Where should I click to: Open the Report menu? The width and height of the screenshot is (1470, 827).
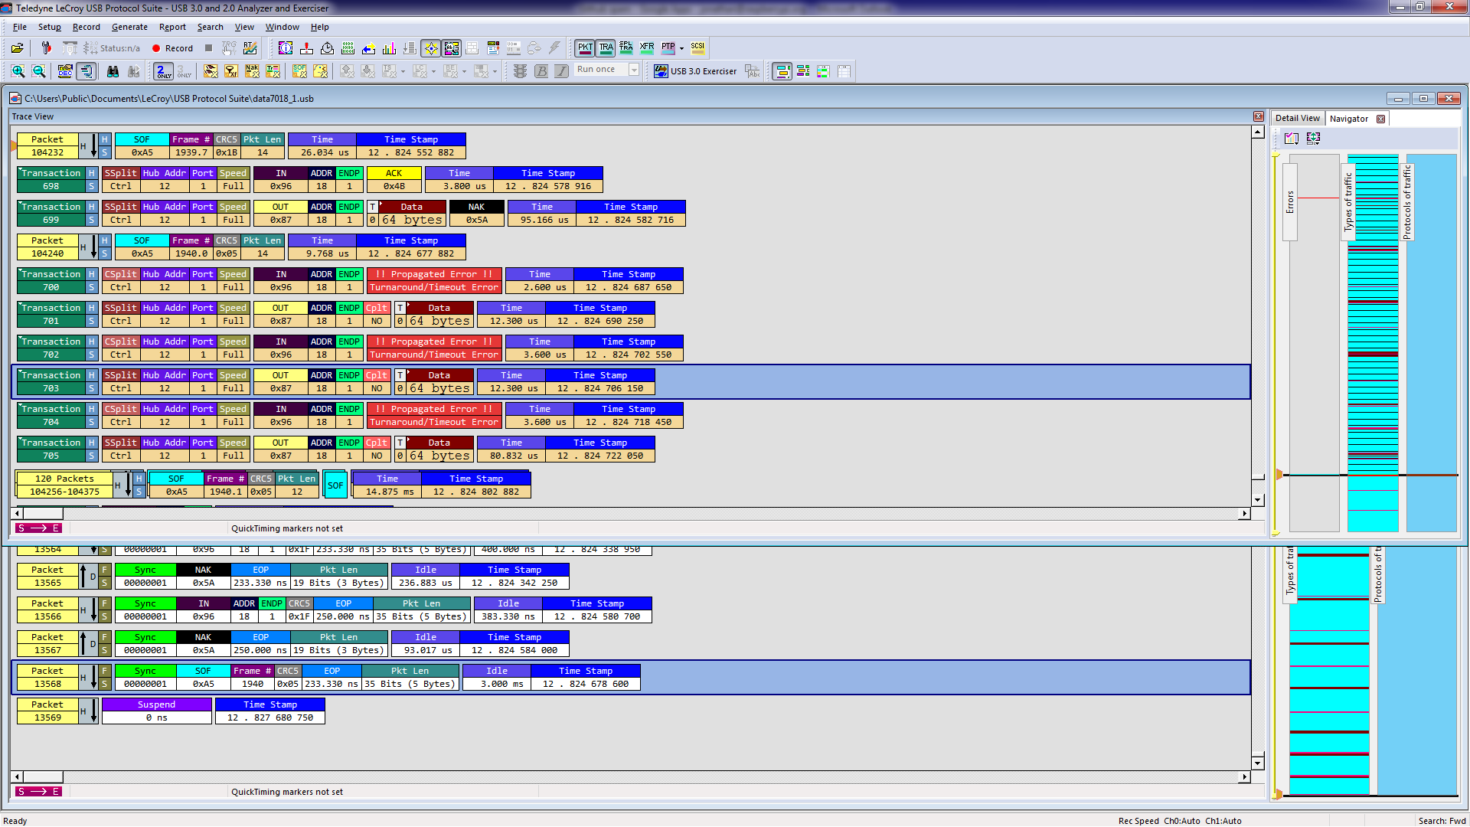(x=172, y=27)
